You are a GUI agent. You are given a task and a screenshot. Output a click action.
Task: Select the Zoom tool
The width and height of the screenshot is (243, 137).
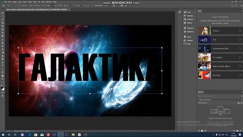tap(3, 79)
